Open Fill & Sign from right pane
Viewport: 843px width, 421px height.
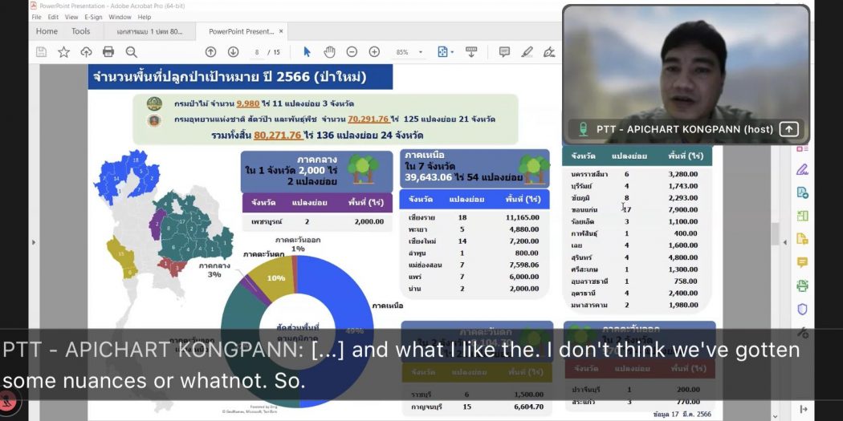tap(802, 170)
